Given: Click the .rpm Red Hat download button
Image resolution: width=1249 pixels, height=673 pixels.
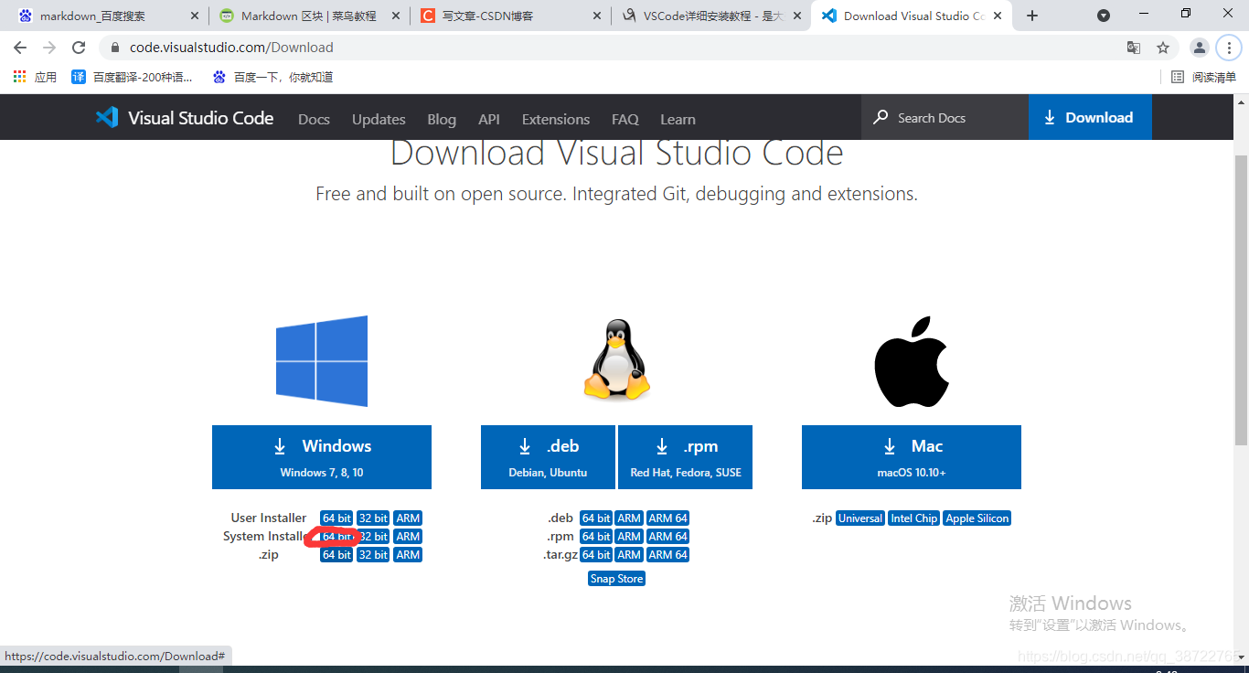Looking at the screenshot, I should tap(686, 457).
